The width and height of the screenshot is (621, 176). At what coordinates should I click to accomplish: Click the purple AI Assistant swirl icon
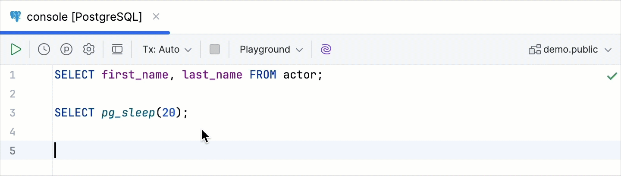pos(326,50)
